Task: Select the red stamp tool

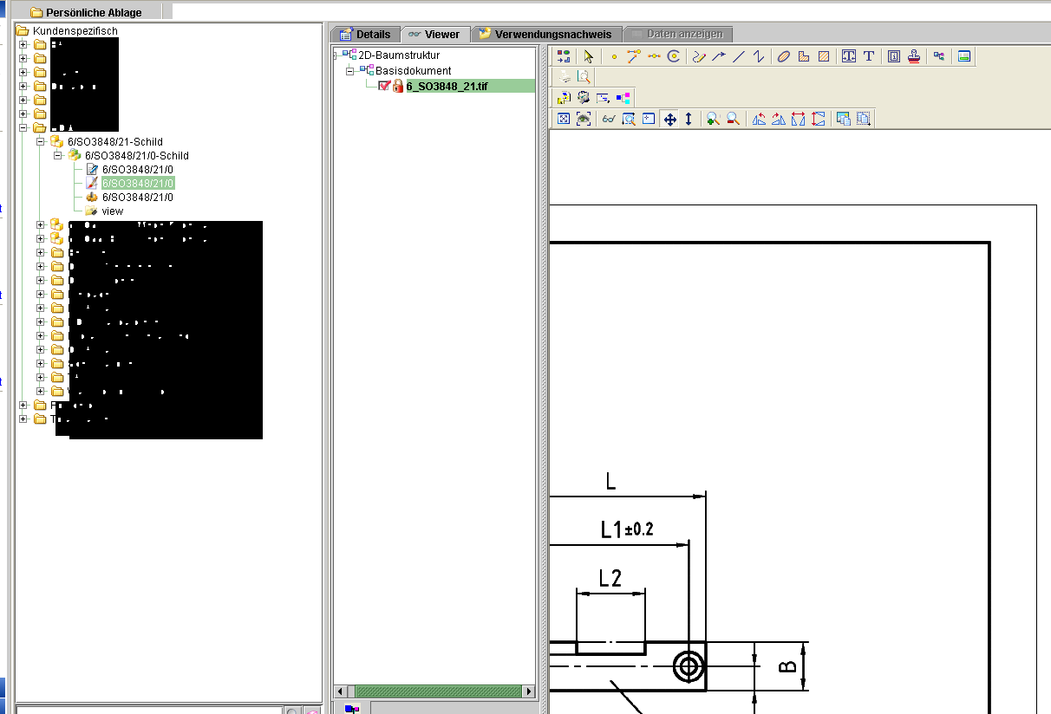Action: (x=914, y=56)
